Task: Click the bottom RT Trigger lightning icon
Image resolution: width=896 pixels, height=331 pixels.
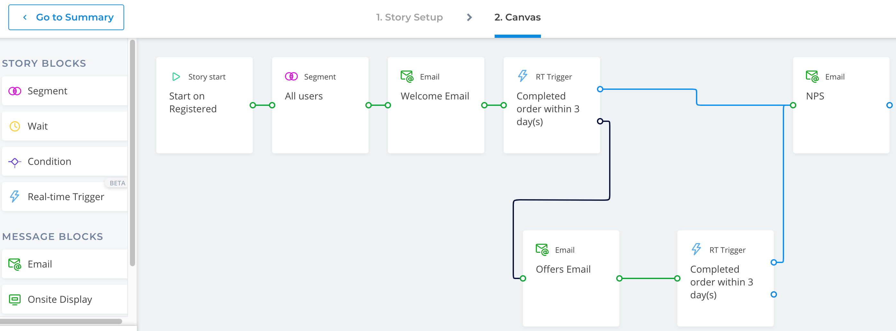Action: point(696,249)
